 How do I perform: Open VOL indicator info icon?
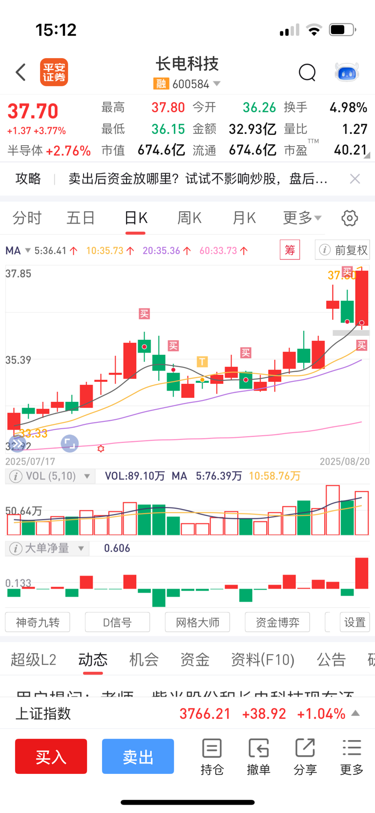pyautogui.click(x=16, y=476)
